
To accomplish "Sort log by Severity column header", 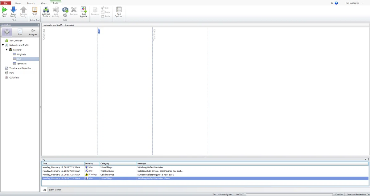I will (92, 163).
